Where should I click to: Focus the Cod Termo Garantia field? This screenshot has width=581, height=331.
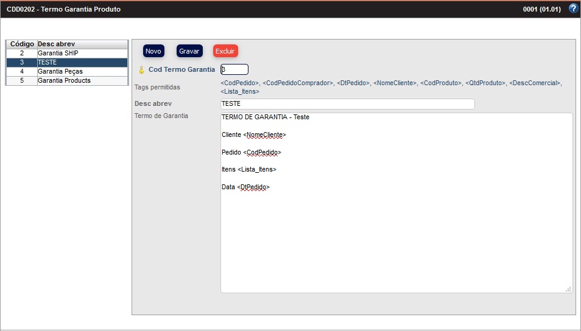point(234,69)
